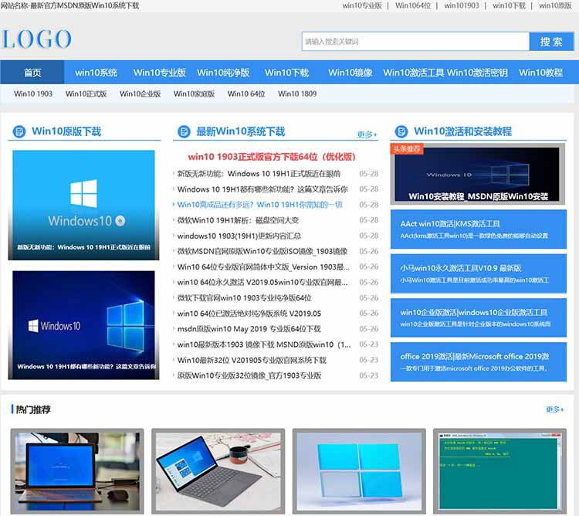Open the office 2019激活 card
This screenshot has width=579, height=516.
pos(479,362)
